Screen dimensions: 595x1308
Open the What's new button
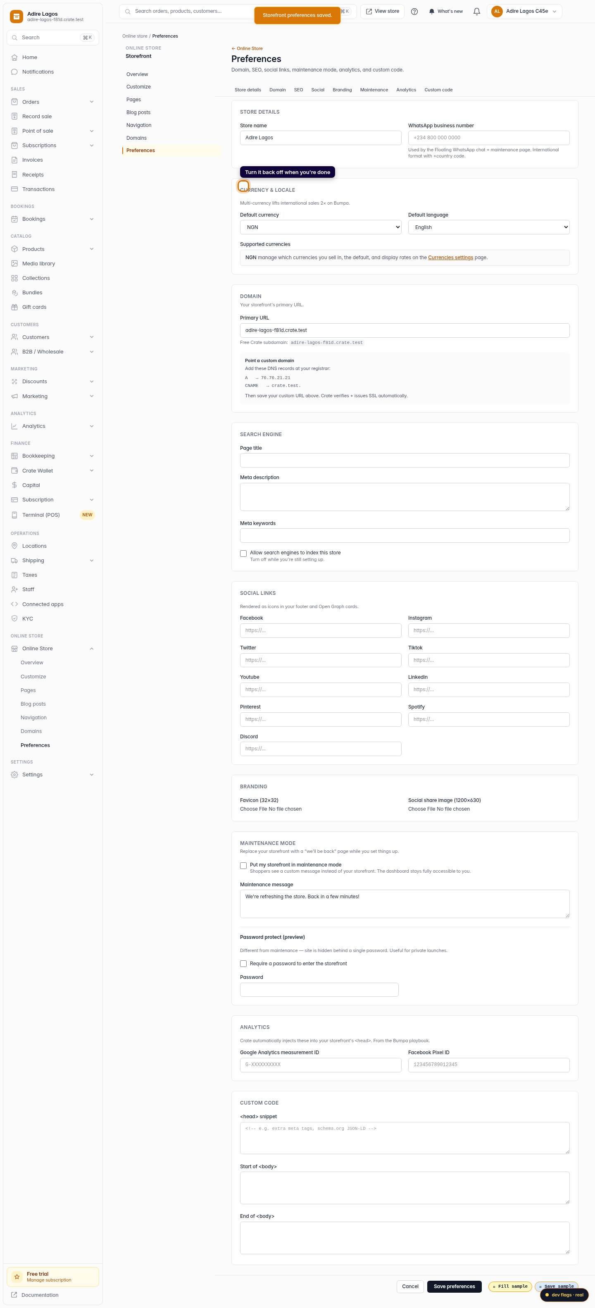[446, 11]
